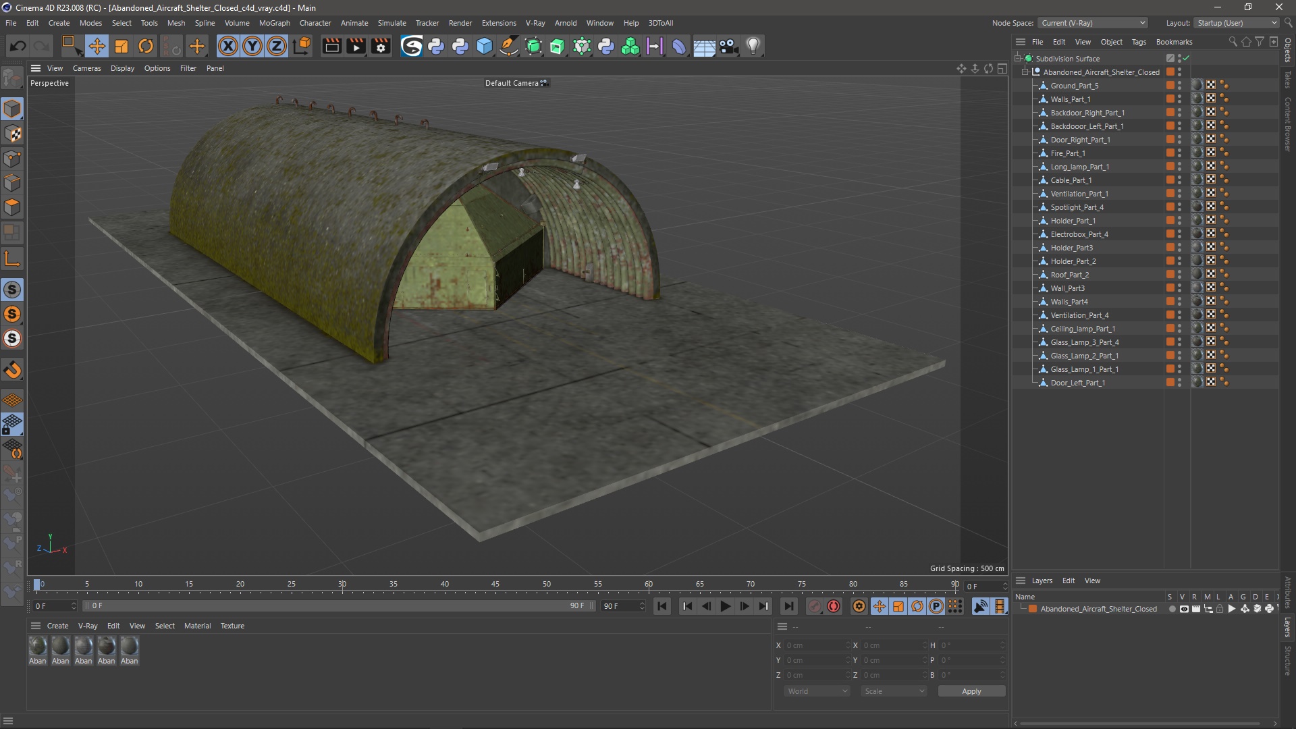Play the animation forward
The height and width of the screenshot is (729, 1296).
tap(726, 606)
